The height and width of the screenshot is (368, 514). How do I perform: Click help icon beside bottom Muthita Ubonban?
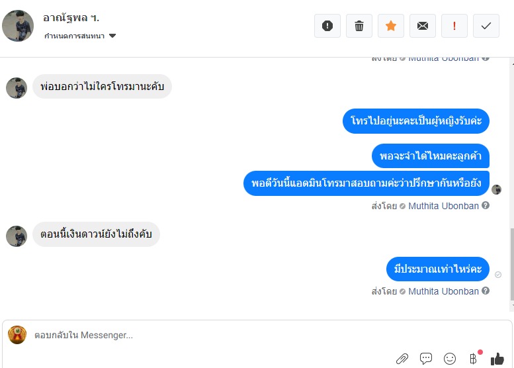(486, 291)
